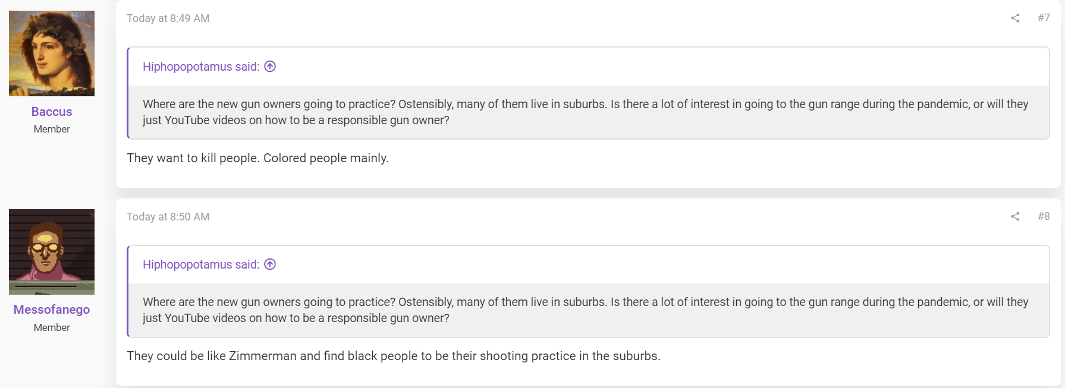This screenshot has height=388, width=1065.
Task: Open Messofanego's avatar image
Action: [x=52, y=252]
